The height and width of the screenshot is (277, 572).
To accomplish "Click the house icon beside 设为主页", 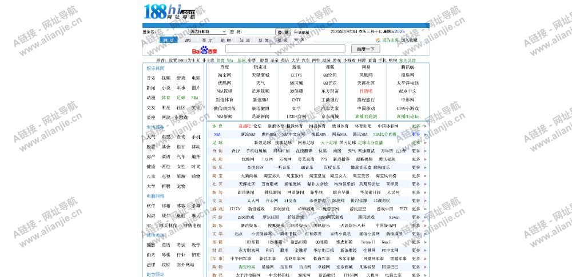I will [378, 40].
